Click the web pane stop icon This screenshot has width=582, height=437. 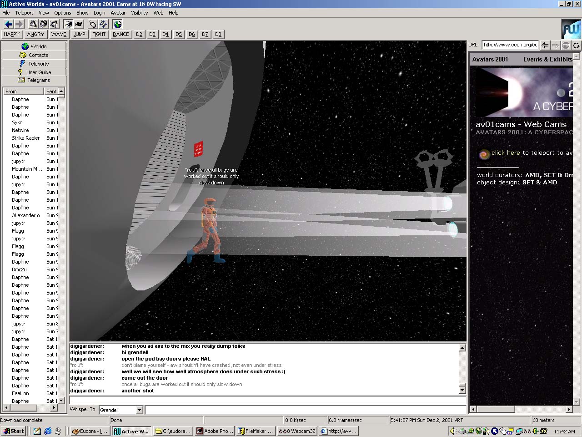click(x=566, y=45)
